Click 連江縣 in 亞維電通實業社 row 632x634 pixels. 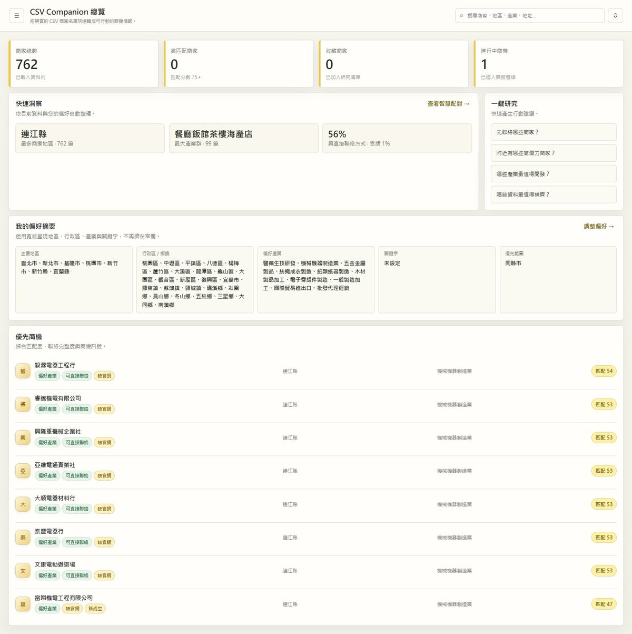point(290,471)
